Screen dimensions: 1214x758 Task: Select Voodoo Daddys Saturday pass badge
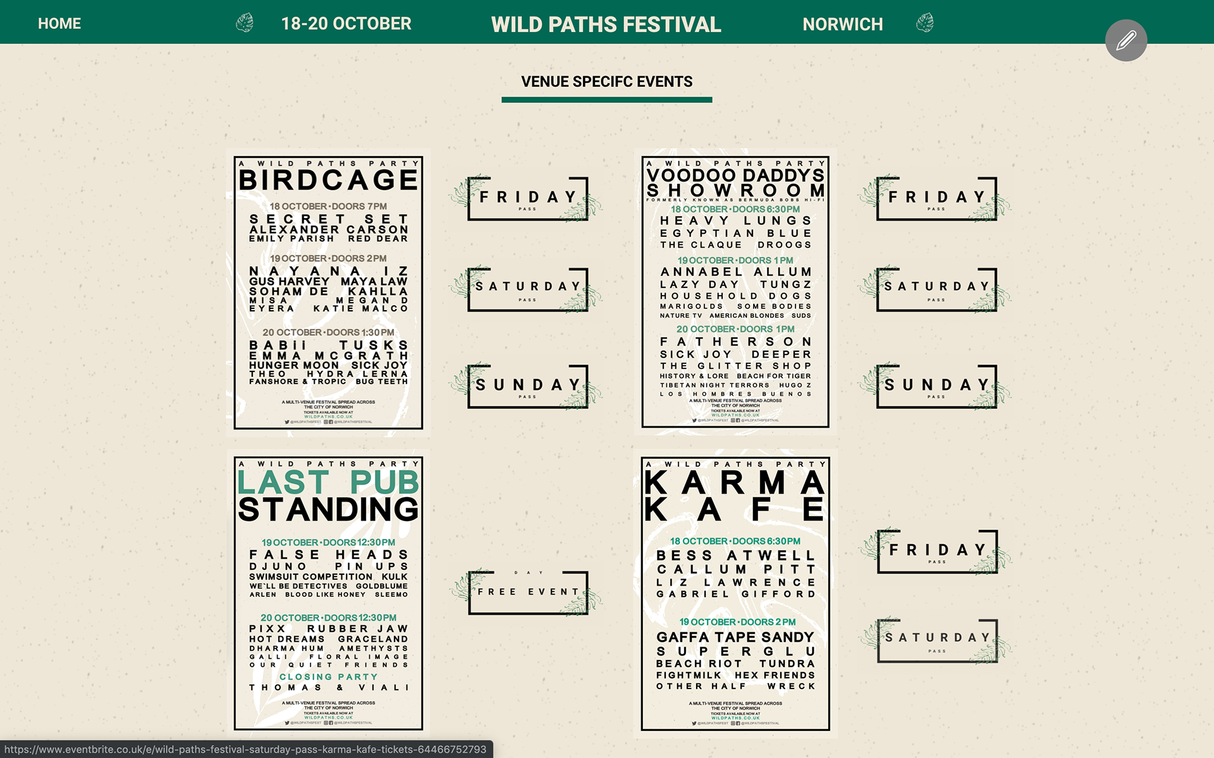[936, 289]
